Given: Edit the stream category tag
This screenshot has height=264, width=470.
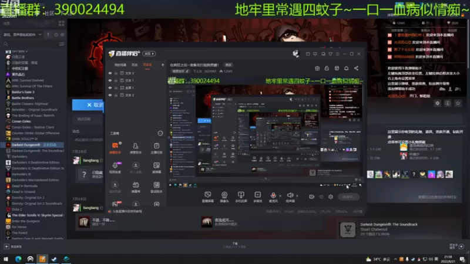Looking at the screenshot, I should (180, 71).
